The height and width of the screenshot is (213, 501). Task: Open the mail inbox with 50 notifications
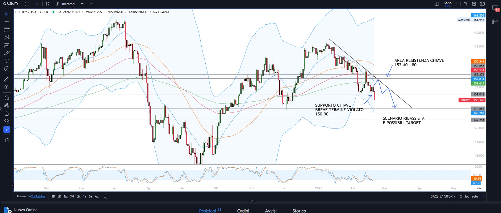495,8
